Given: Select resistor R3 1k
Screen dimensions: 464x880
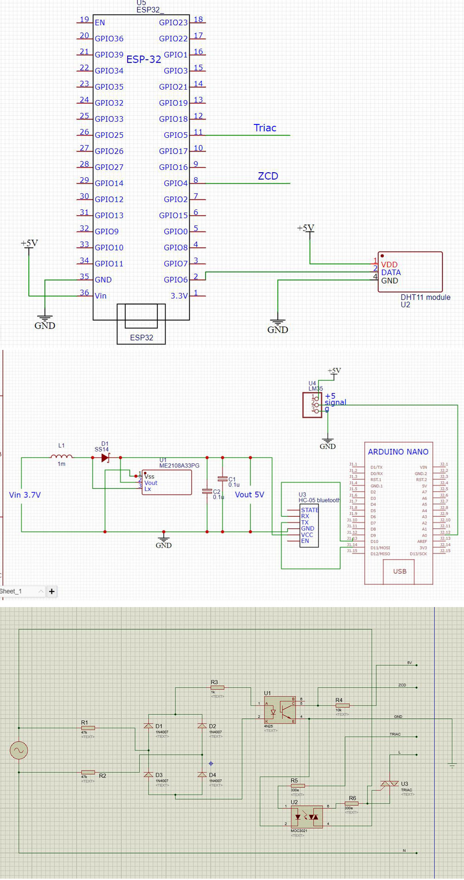Looking at the screenshot, I should point(217,687).
